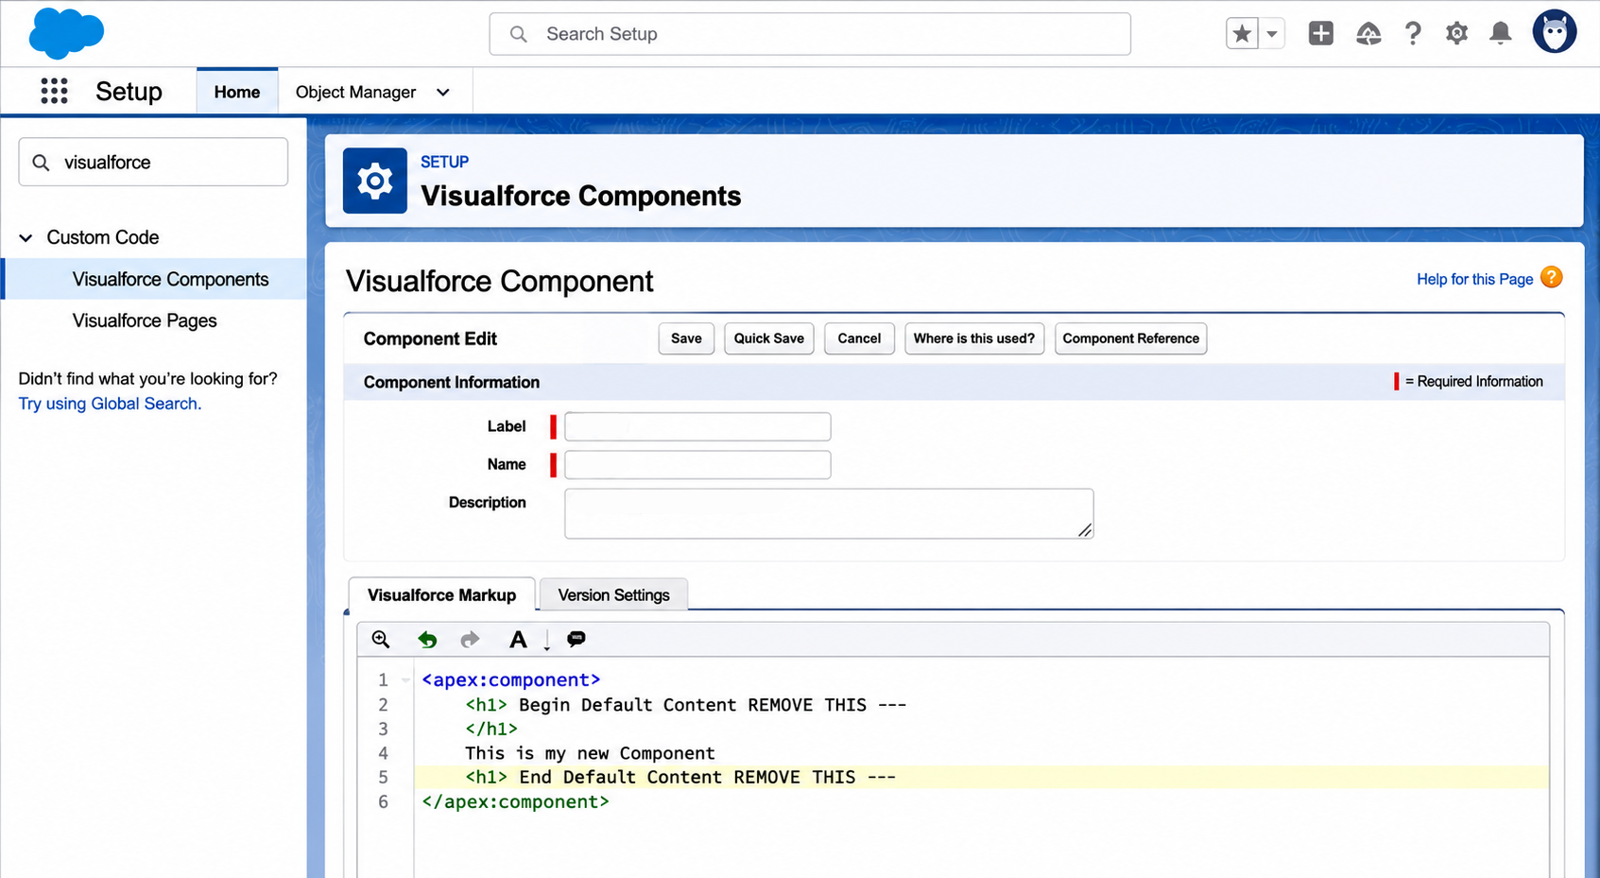This screenshot has width=1600, height=878.
Task: Click the Favorites star icon
Action: pos(1242,34)
